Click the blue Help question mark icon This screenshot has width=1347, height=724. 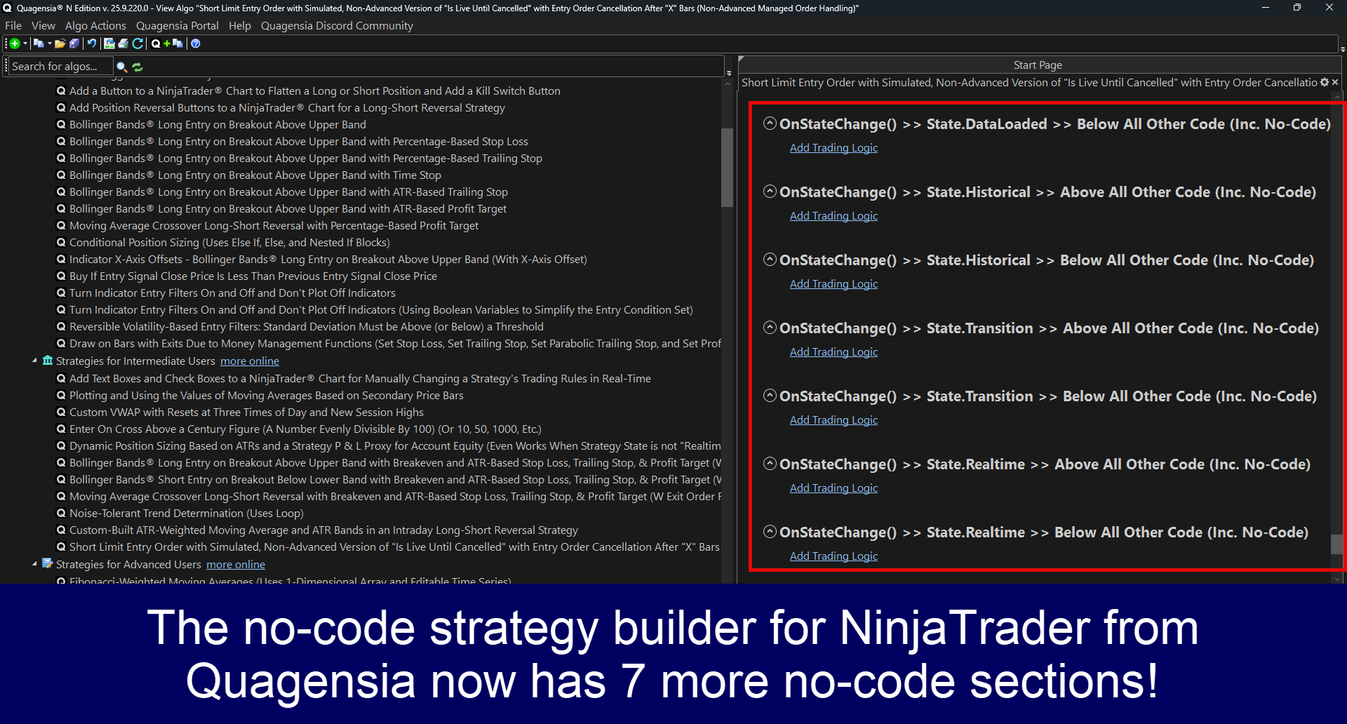coord(196,43)
